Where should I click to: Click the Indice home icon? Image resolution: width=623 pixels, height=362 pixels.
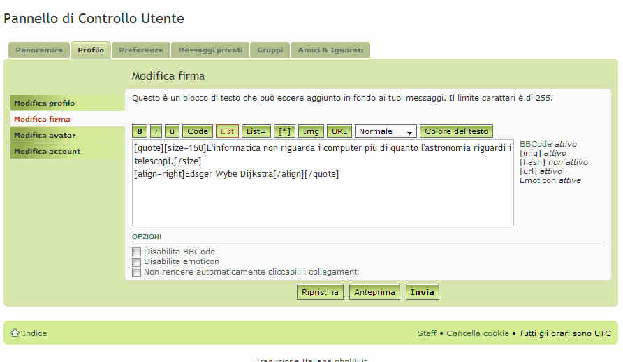(15, 333)
